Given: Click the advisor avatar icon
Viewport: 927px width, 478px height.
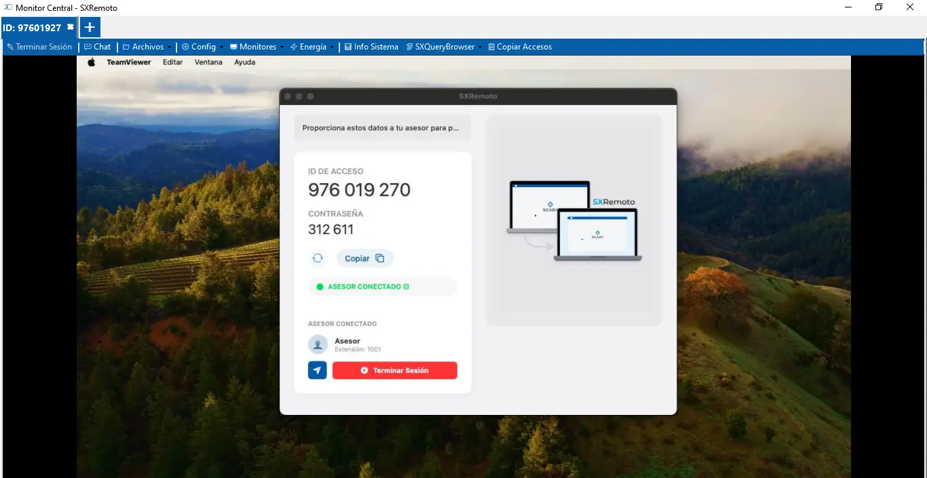Looking at the screenshot, I should [318, 344].
